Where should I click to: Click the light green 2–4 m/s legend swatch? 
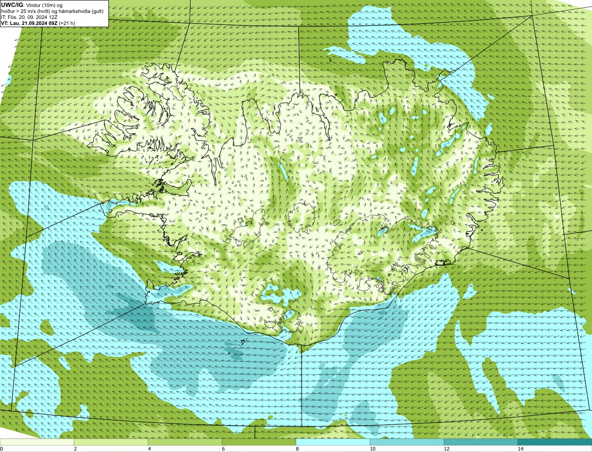coord(111,442)
